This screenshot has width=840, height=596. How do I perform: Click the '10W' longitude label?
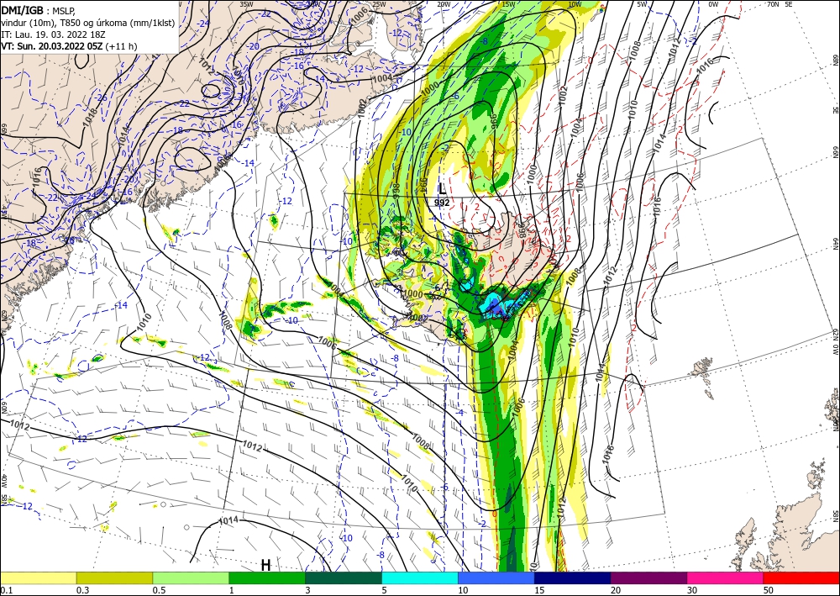tap(575, 4)
